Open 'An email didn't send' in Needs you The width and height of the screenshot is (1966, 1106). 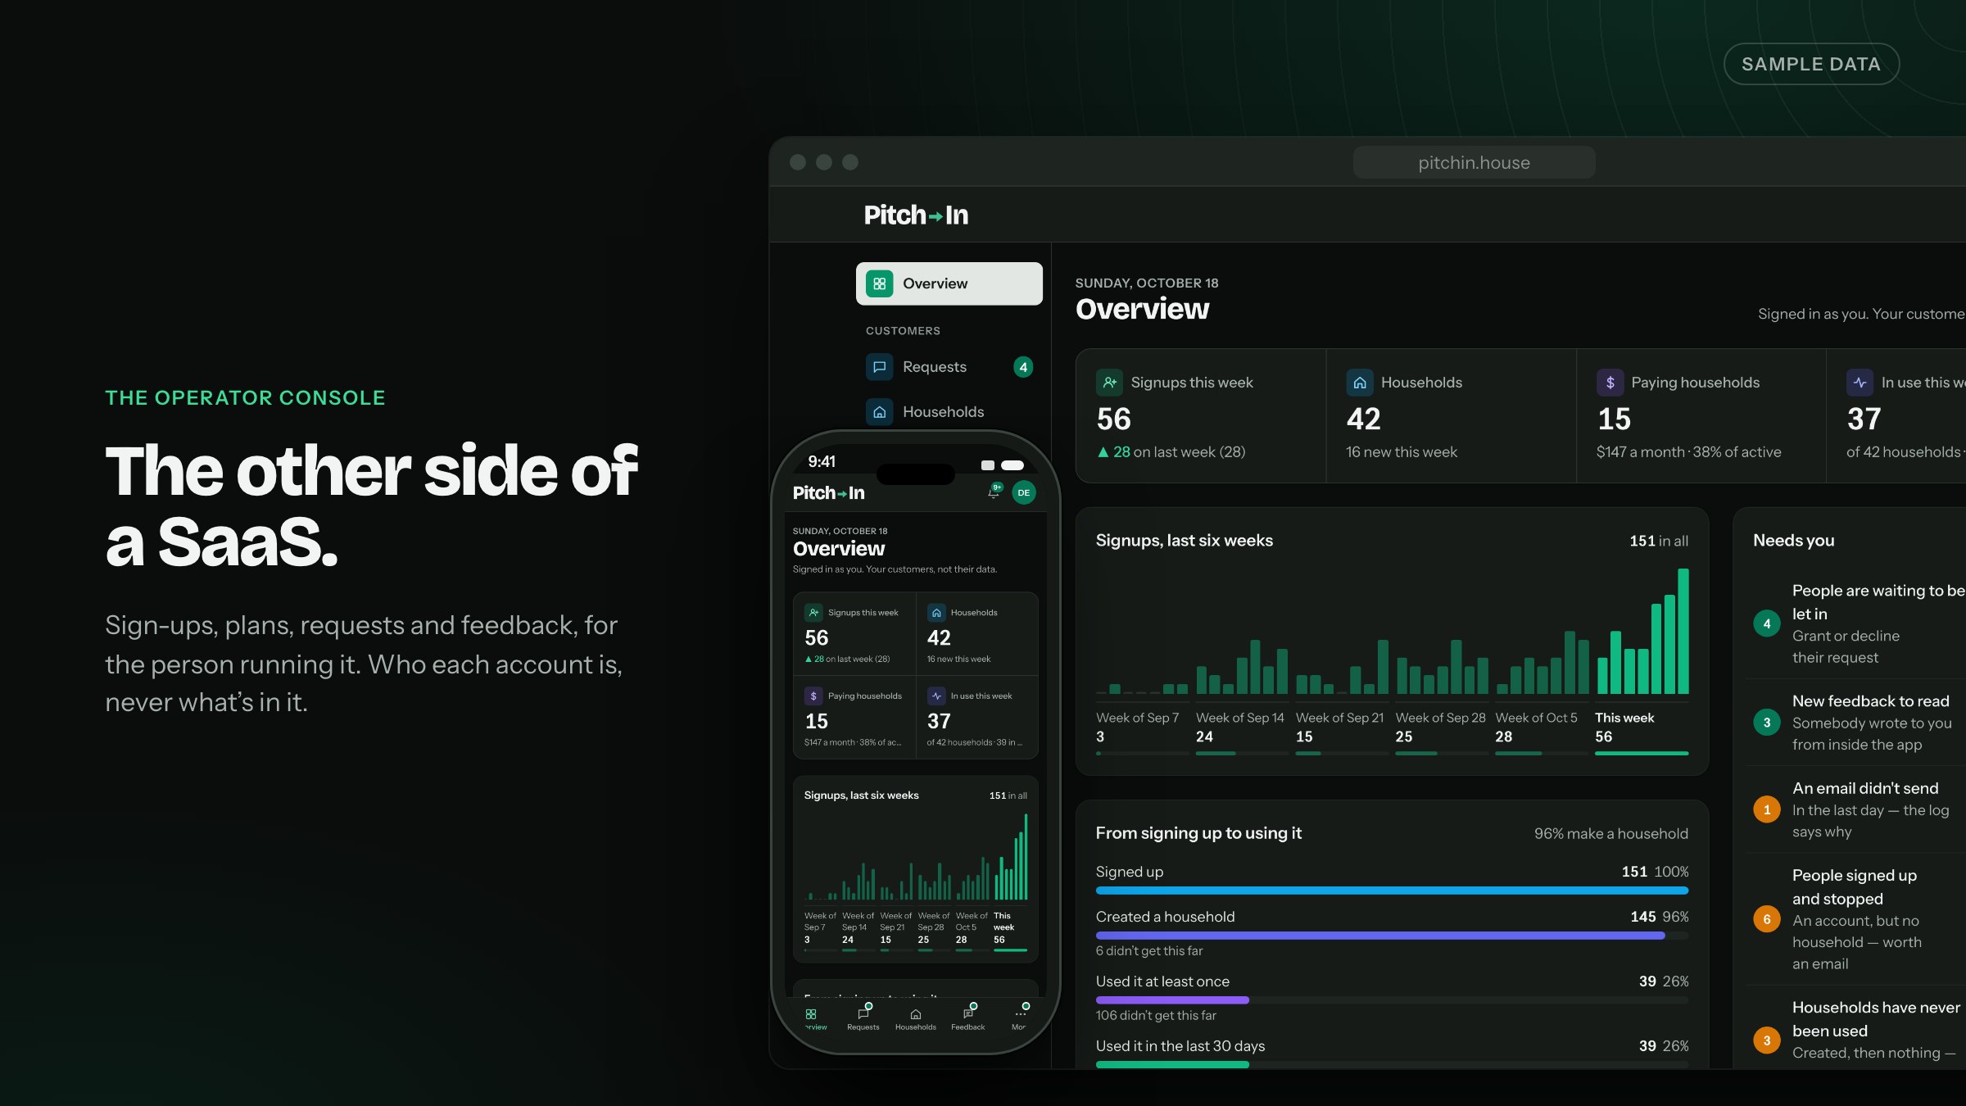pos(1858,809)
